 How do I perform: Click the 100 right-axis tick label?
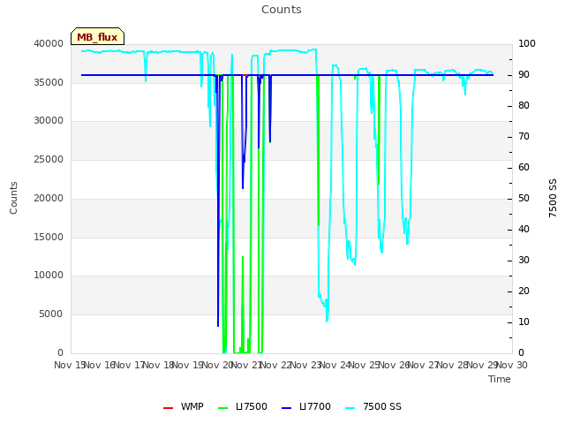coord(527,43)
